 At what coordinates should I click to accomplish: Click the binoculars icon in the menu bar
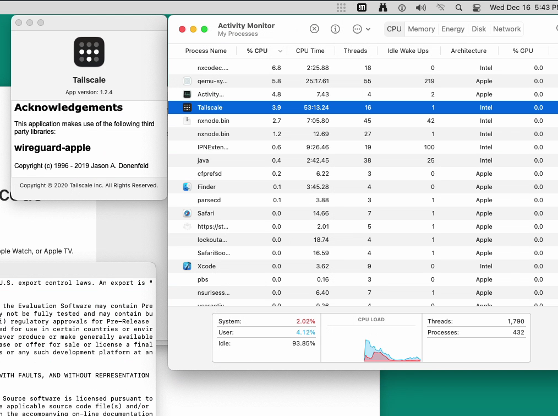(382, 8)
